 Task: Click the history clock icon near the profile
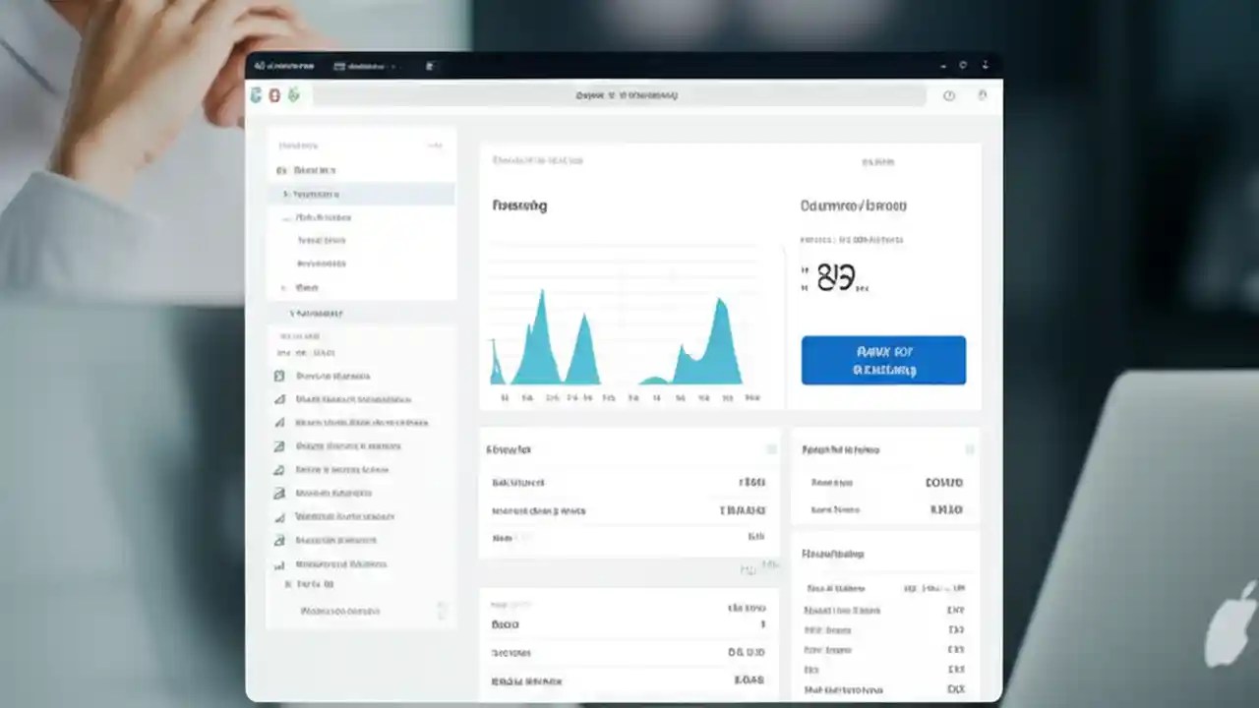[x=948, y=95]
